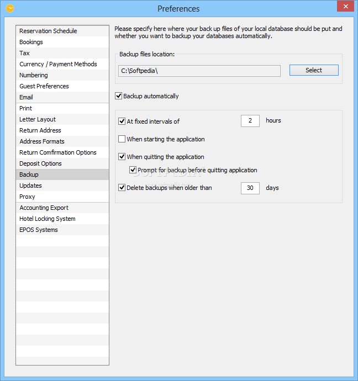Select the highlighted Backup item
The image size is (358, 381).
coord(62,174)
